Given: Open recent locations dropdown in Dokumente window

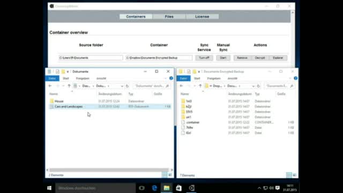Looking at the screenshot, I should [x=63, y=86].
